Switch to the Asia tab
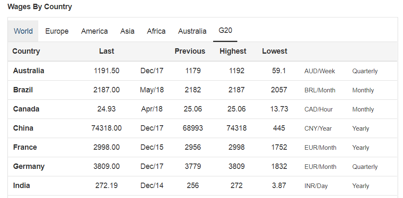 tap(127, 31)
